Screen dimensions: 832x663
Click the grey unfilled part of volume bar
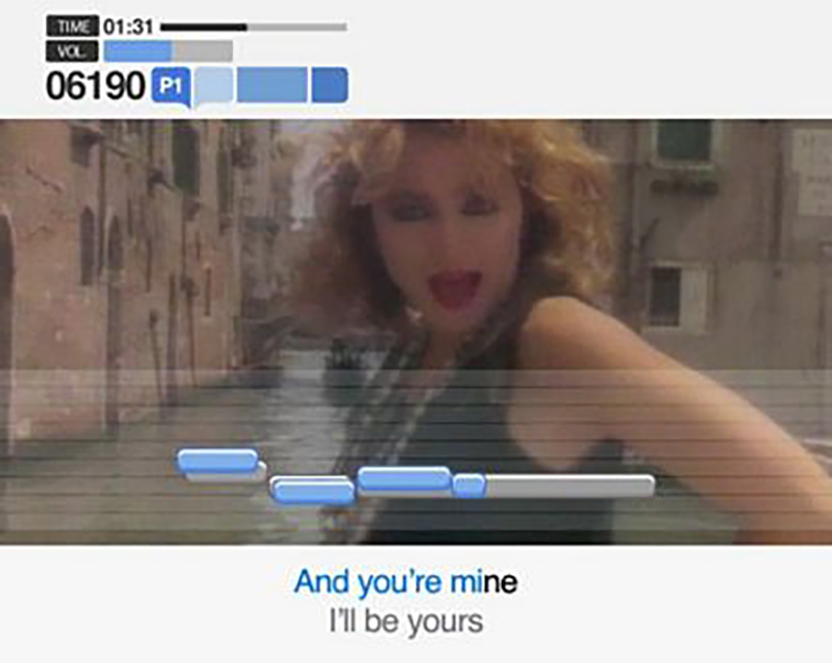pyautogui.click(x=202, y=52)
